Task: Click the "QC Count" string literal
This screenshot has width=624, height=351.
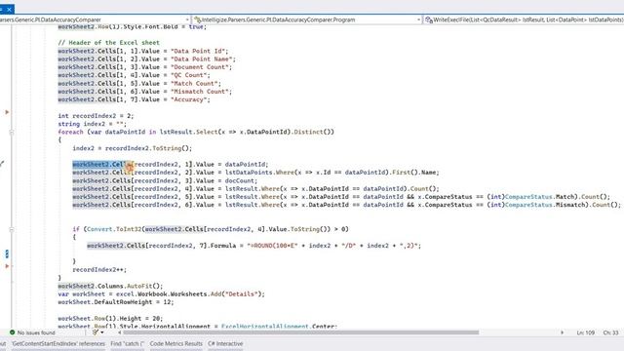Action: (188, 75)
